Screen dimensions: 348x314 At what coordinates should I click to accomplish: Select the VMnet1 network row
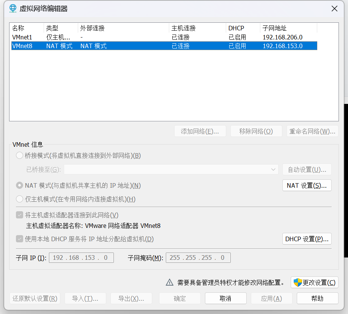click(x=164, y=37)
